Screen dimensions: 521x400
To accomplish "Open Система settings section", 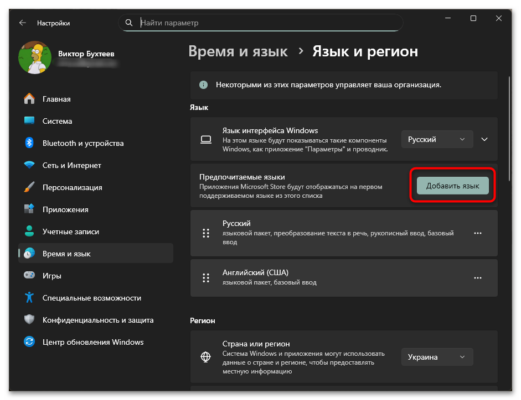I will click(x=96, y=121).
